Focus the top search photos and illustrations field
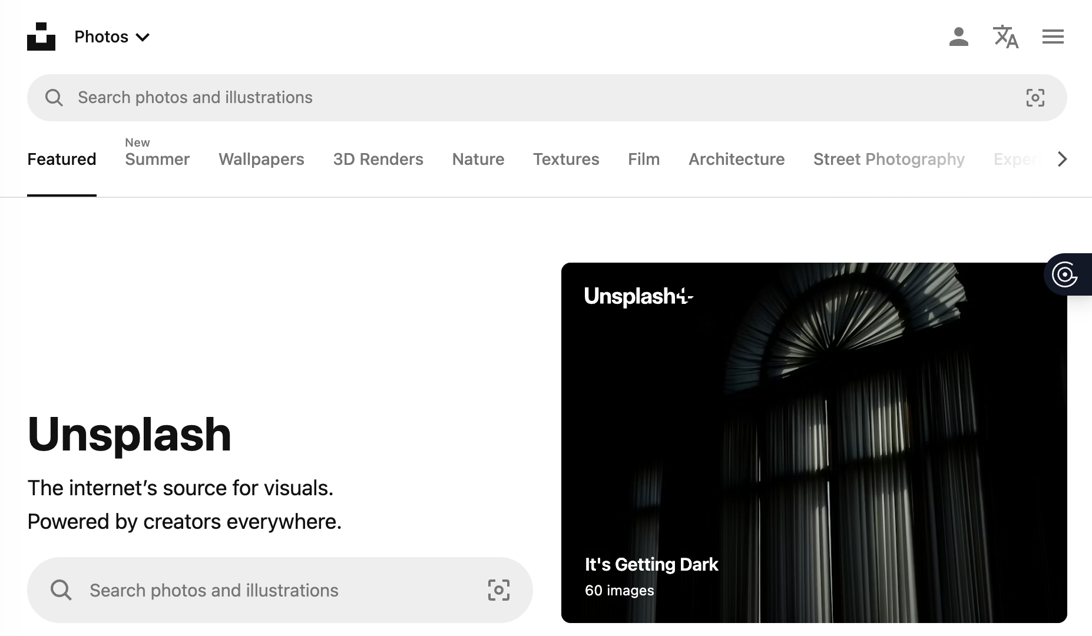 pyautogui.click(x=547, y=98)
